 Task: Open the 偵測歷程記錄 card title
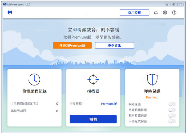click(34, 91)
